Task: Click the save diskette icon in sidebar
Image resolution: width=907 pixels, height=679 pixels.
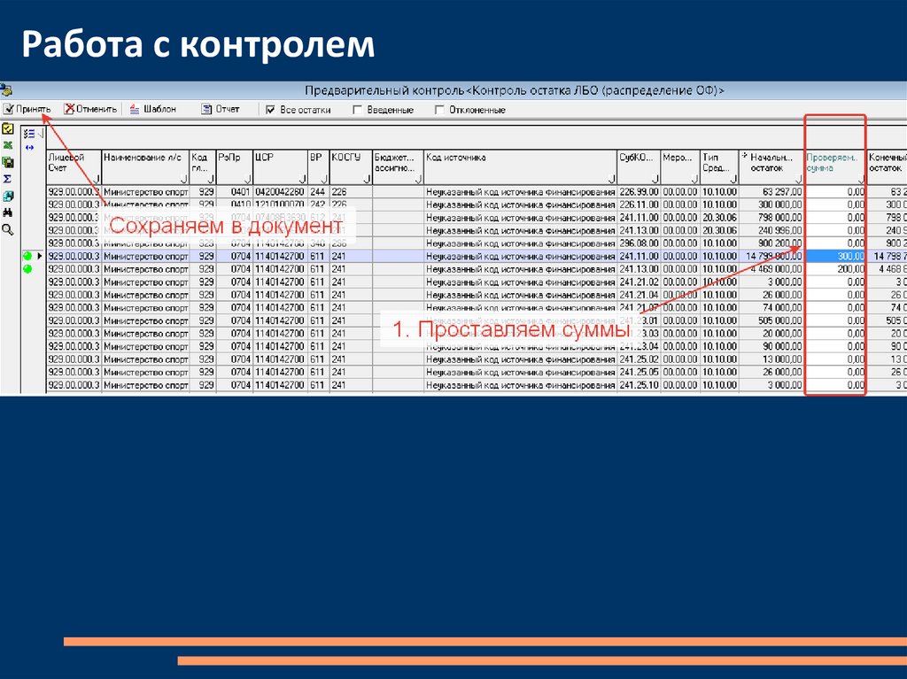Action: [x=8, y=162]
